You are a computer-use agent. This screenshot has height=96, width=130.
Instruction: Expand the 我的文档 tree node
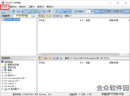[x=2, y=67]
